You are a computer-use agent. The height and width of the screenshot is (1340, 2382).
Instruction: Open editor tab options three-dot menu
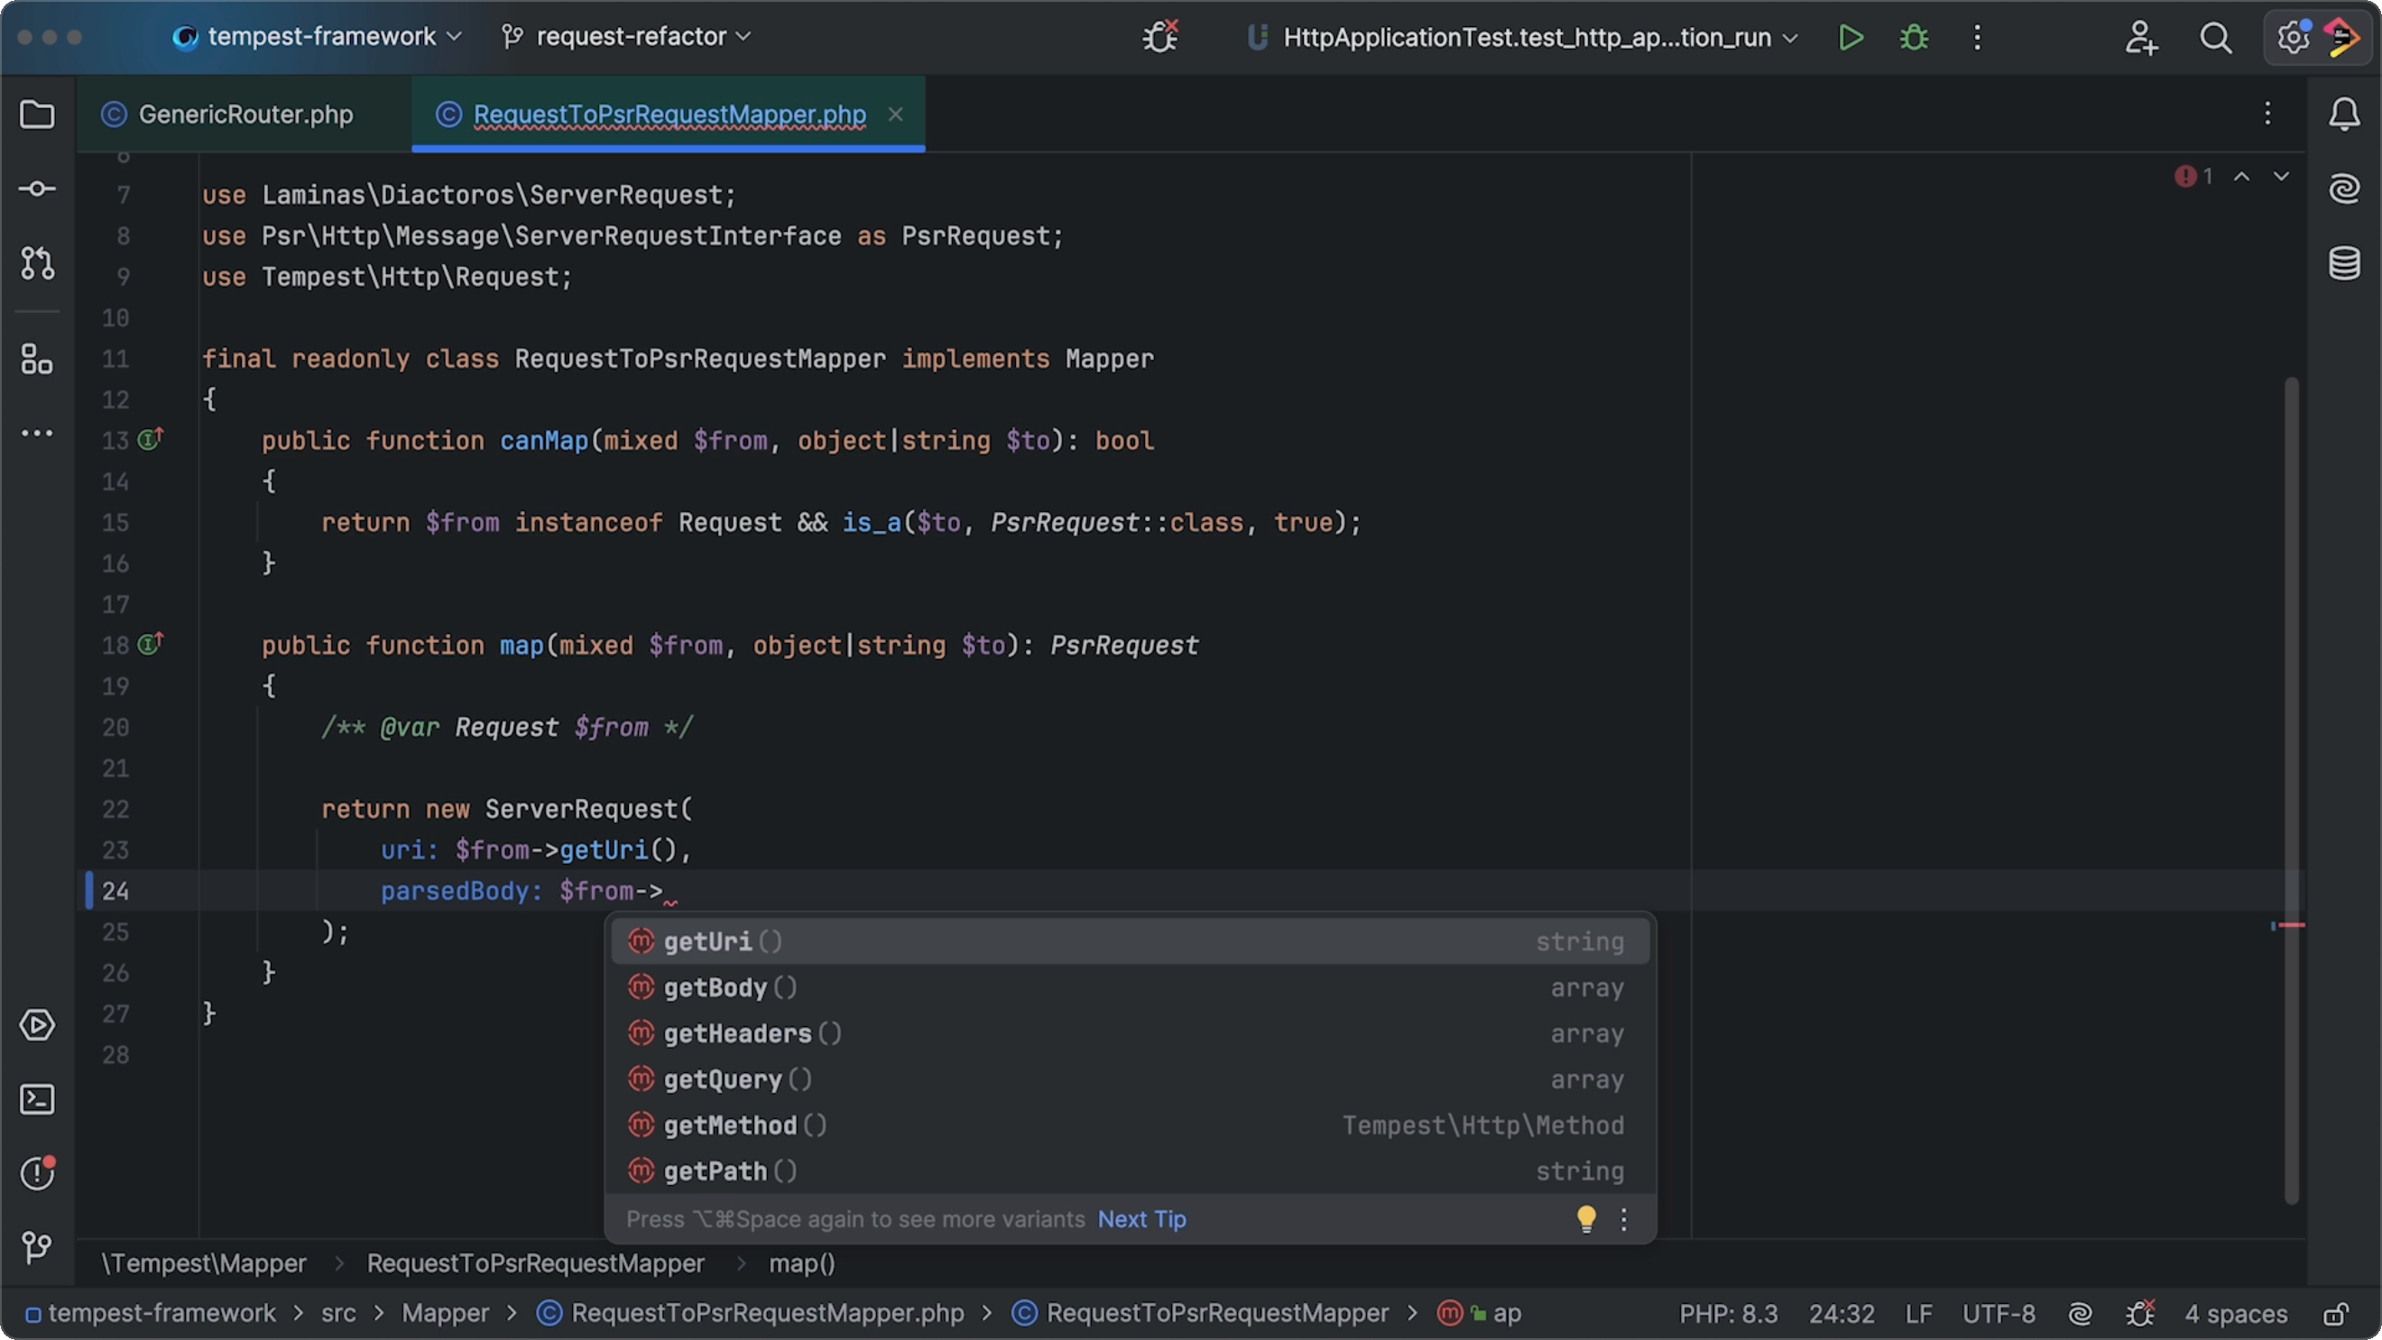click(2267, 114)
